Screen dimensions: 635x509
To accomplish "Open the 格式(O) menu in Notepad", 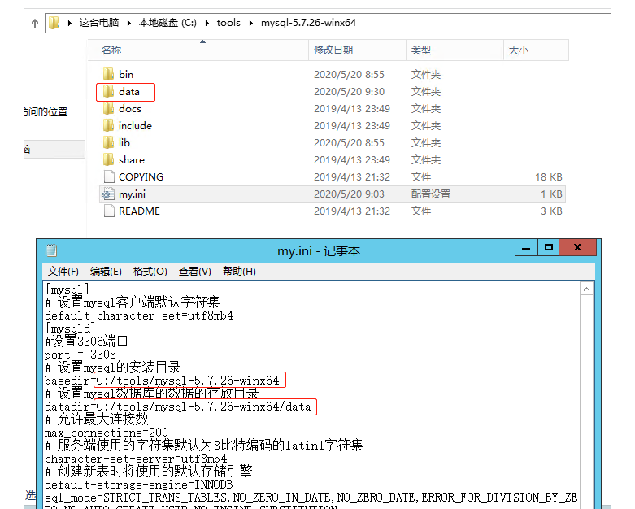I will click(x=150, y=271).
